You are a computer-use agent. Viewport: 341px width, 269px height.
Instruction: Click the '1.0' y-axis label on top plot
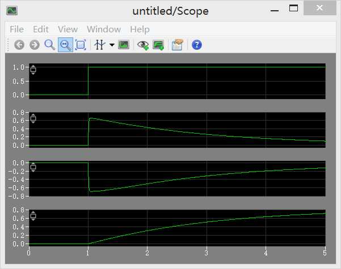click(19, 67)
